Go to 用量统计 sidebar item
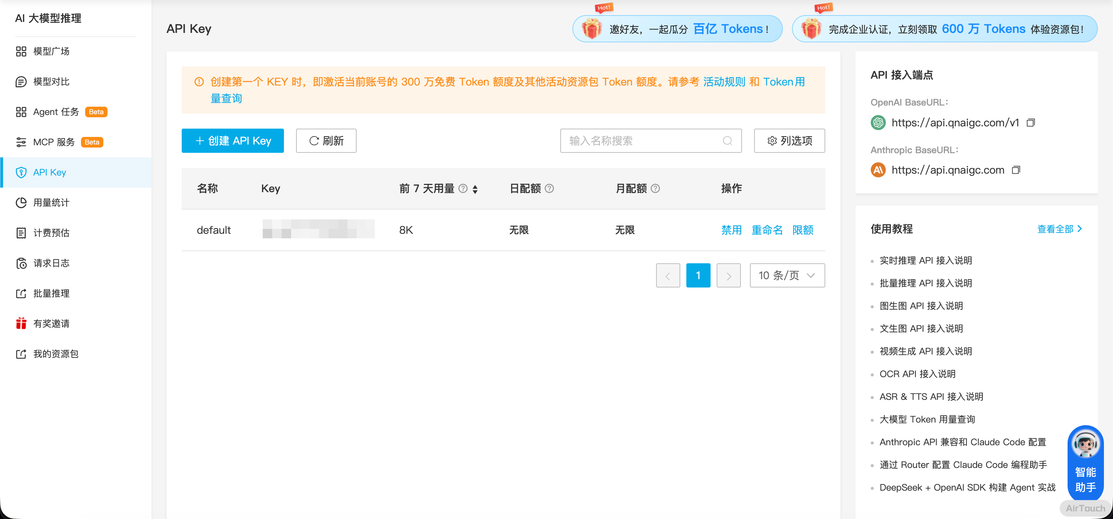The height and width of the screenshot is (519, 1113). point(51,202)
